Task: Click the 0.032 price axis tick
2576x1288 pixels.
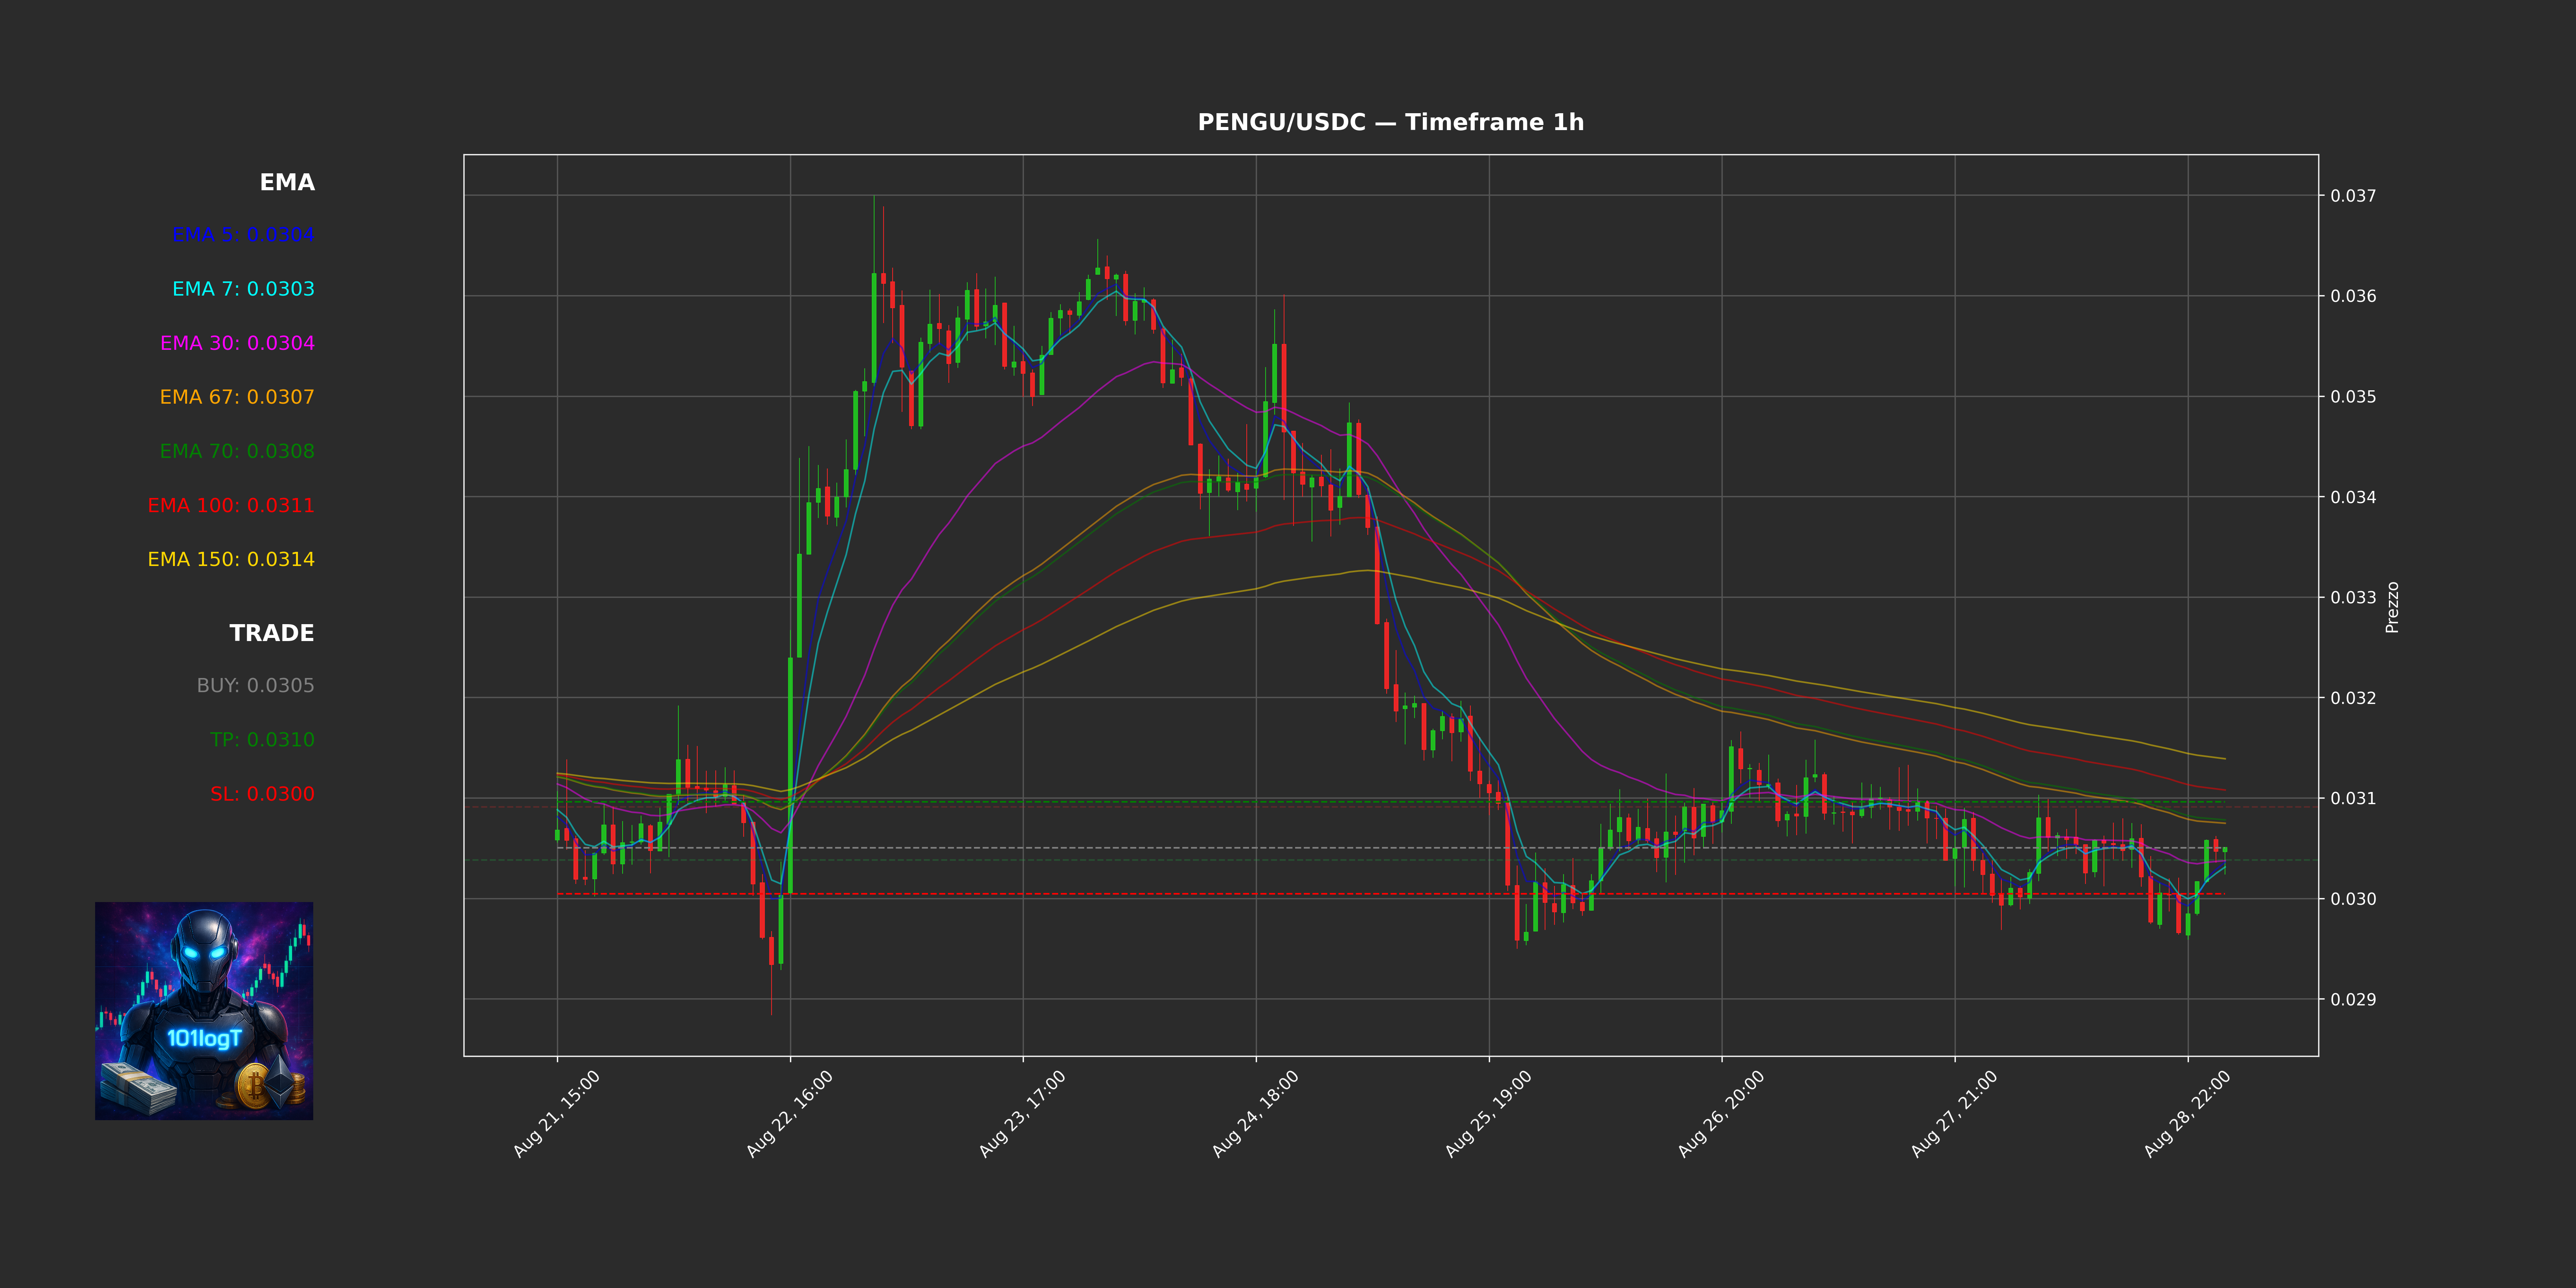Action: coord(2353,698)
